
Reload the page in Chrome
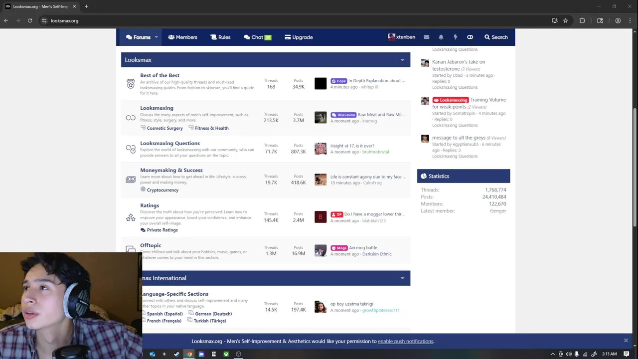point(30,20)
